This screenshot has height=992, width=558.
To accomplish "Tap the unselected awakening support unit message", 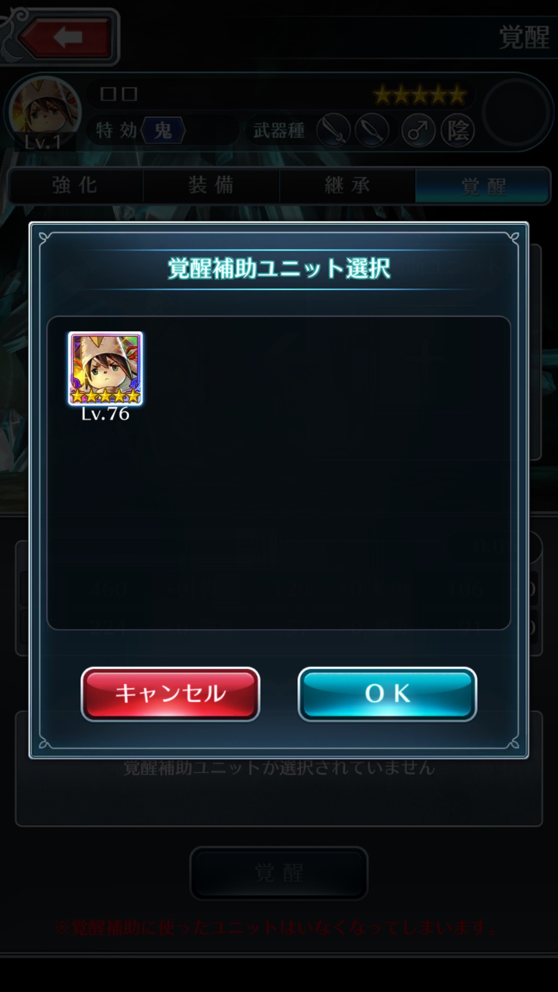I will [x=279, y=768].
